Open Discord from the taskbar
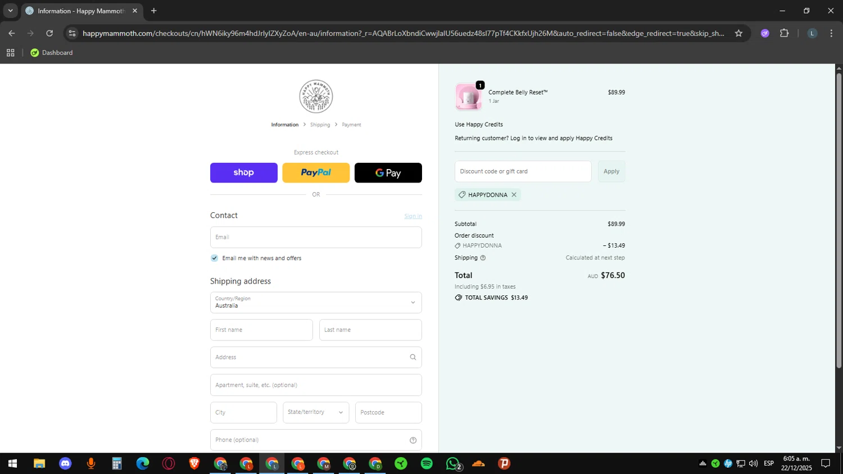 (65, 463)
